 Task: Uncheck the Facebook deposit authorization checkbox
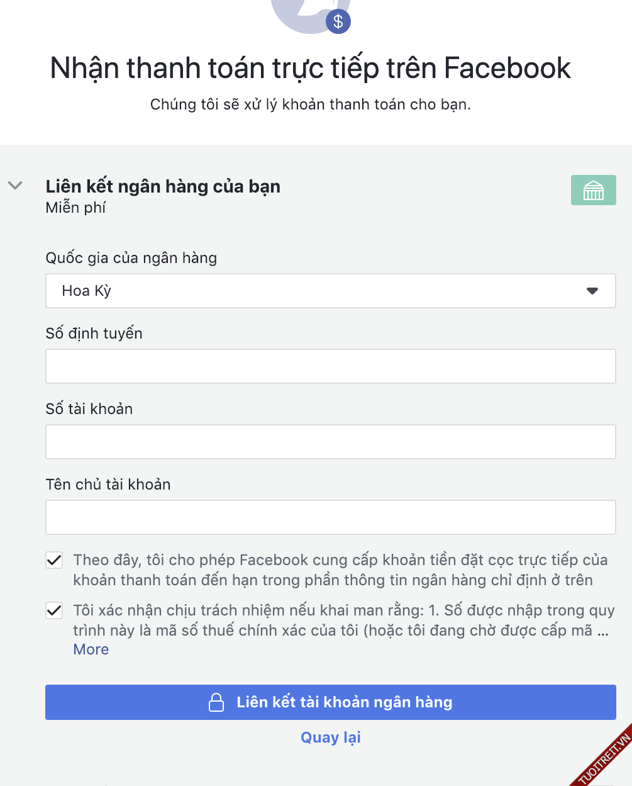point(55,560)
